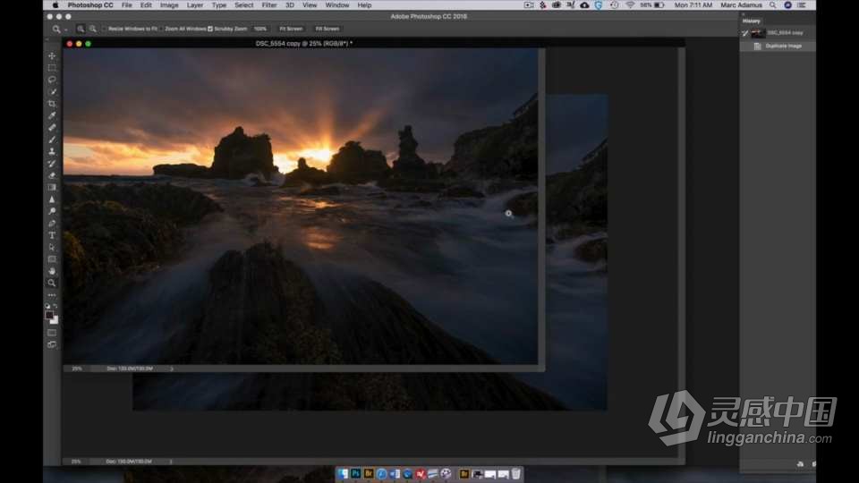The height and width of the screenshot is (483, 859).
Task: Select the Healing Brush tool
Action: (52, 128)
